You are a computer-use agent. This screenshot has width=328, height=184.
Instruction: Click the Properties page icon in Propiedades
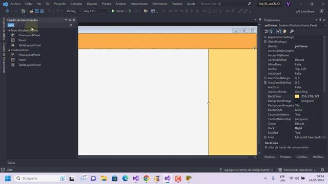[279, 31]
